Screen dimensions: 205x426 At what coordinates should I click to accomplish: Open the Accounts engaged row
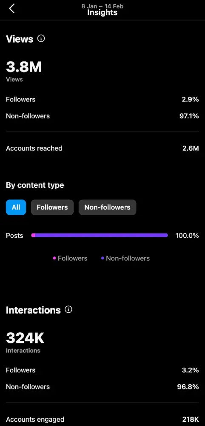102,419
